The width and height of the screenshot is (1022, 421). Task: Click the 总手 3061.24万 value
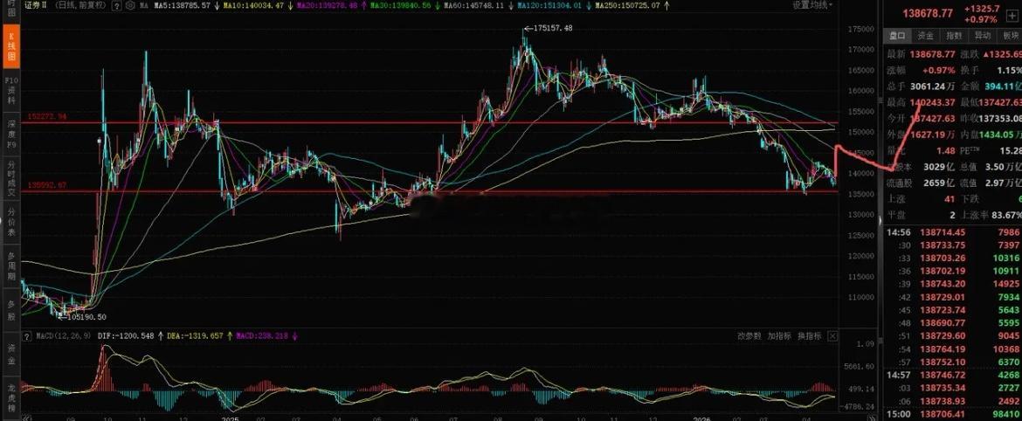(x=932, y=86)
